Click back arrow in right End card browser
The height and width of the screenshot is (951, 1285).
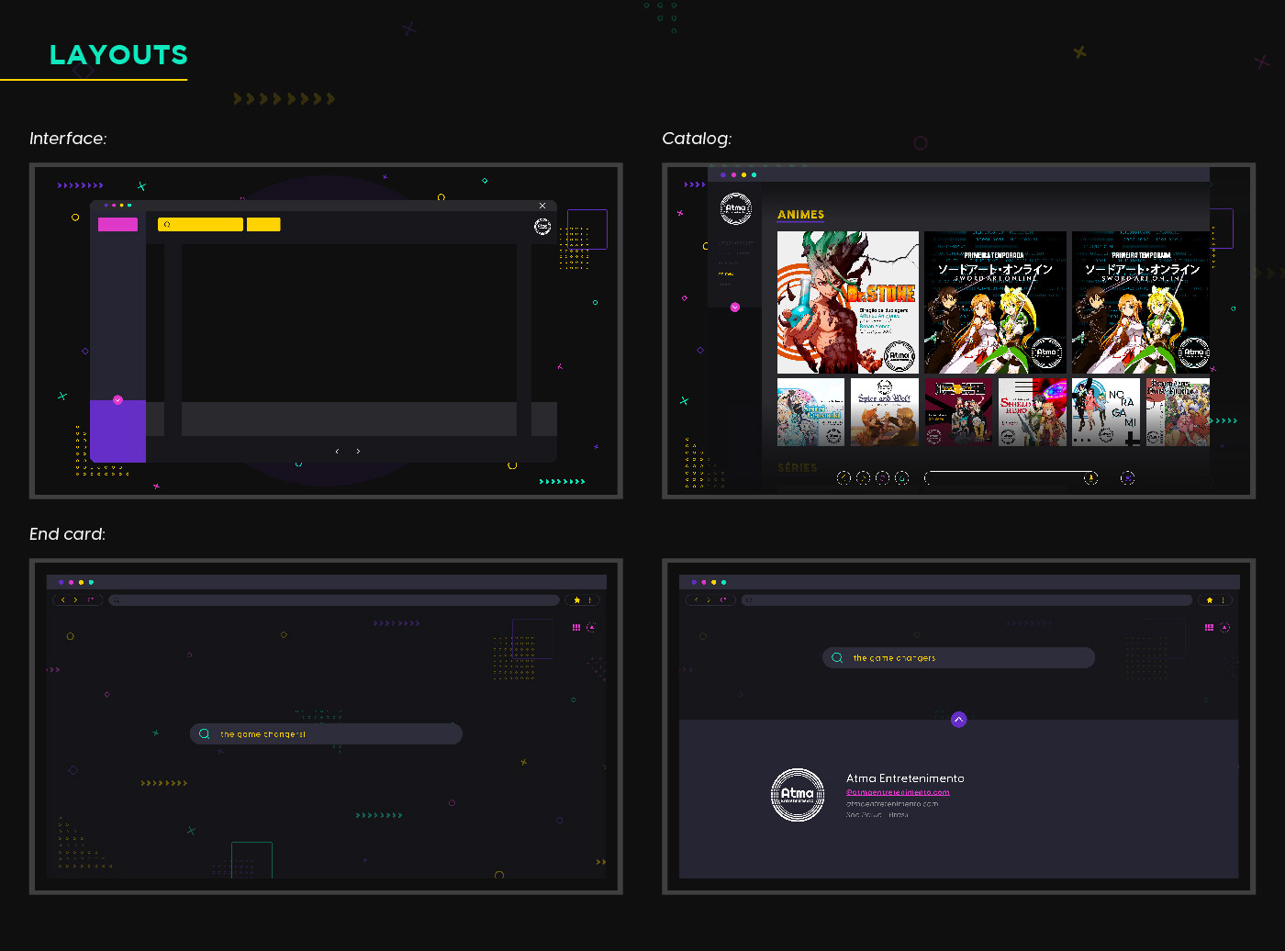[696, 600]
